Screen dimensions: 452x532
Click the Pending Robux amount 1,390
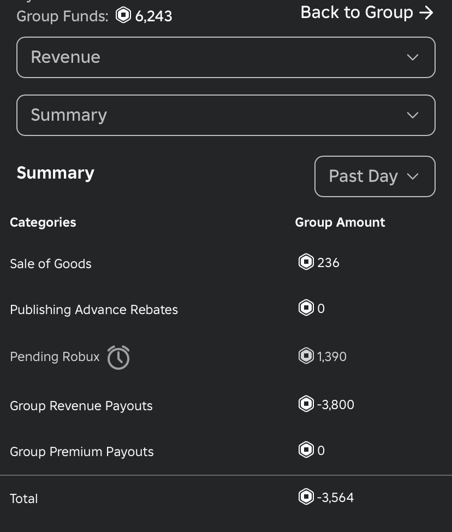(x=331, y=357)
